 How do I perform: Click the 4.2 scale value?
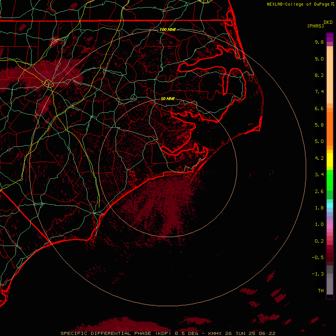click(319, 158)
